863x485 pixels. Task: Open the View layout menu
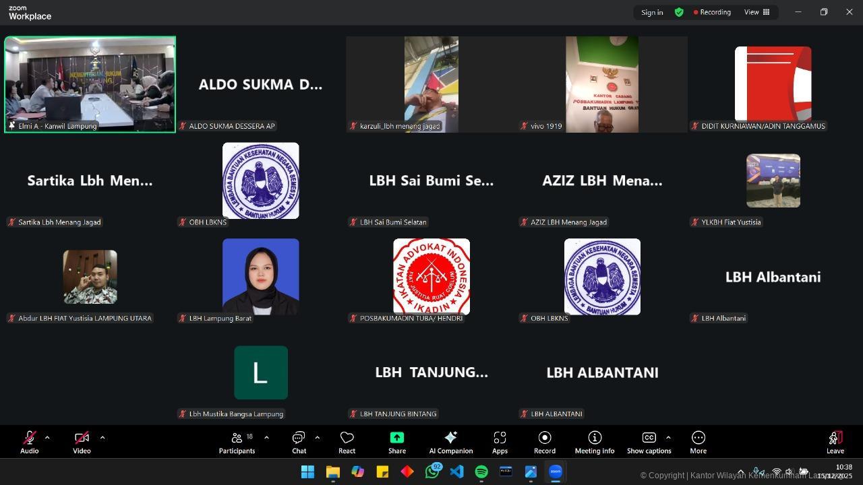756,12
